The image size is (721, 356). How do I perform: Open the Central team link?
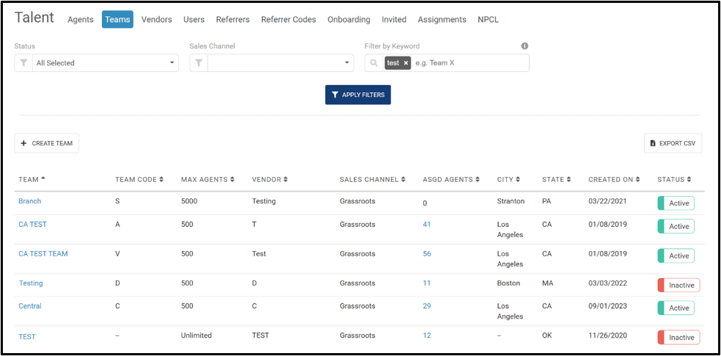[x=30, y=306]
